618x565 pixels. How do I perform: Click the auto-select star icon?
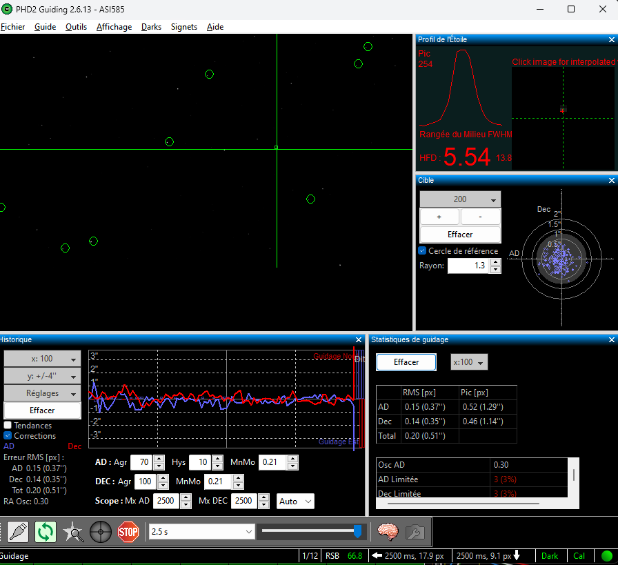73,532
